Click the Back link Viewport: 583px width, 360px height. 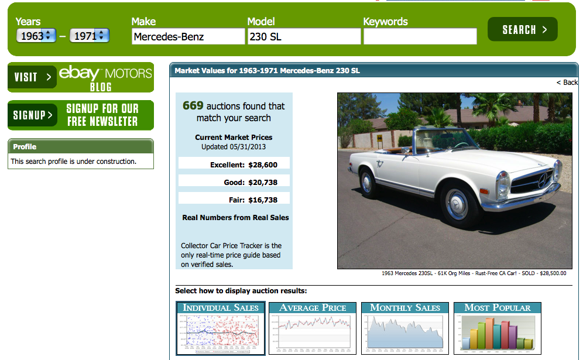tap(567, 83)
